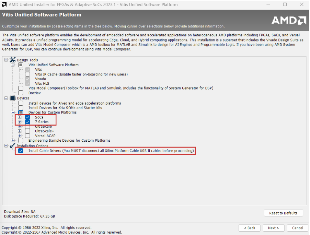The image size is (310, 235).
Task: Expand Engineering Sample Devices node
Action: click(13, 140)
